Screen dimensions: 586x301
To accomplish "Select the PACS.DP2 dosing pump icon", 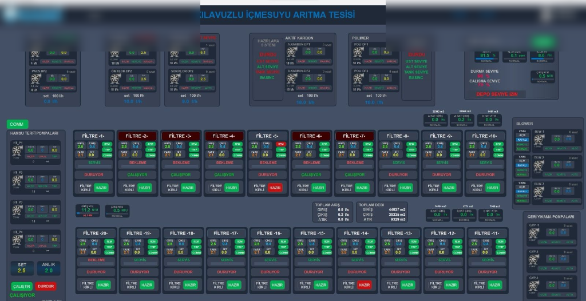I will (x=35, y=78).
